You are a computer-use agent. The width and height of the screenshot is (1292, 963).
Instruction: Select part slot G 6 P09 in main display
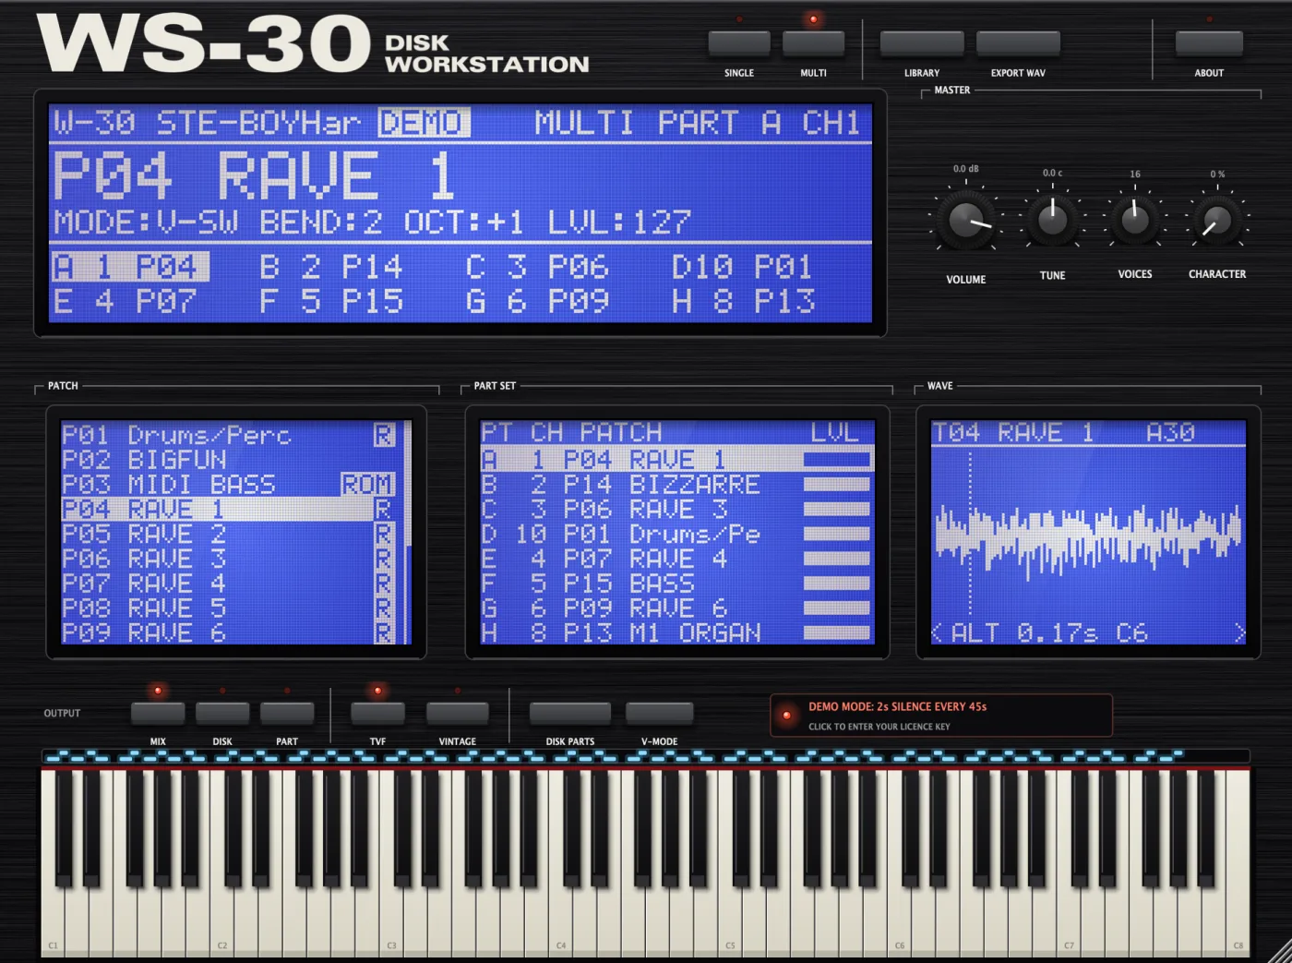tap(536, 301)
